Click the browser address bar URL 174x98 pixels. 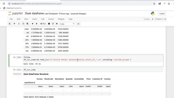point(37,4)
